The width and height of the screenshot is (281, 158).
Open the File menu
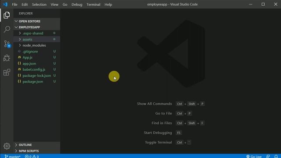coord(14,4)
